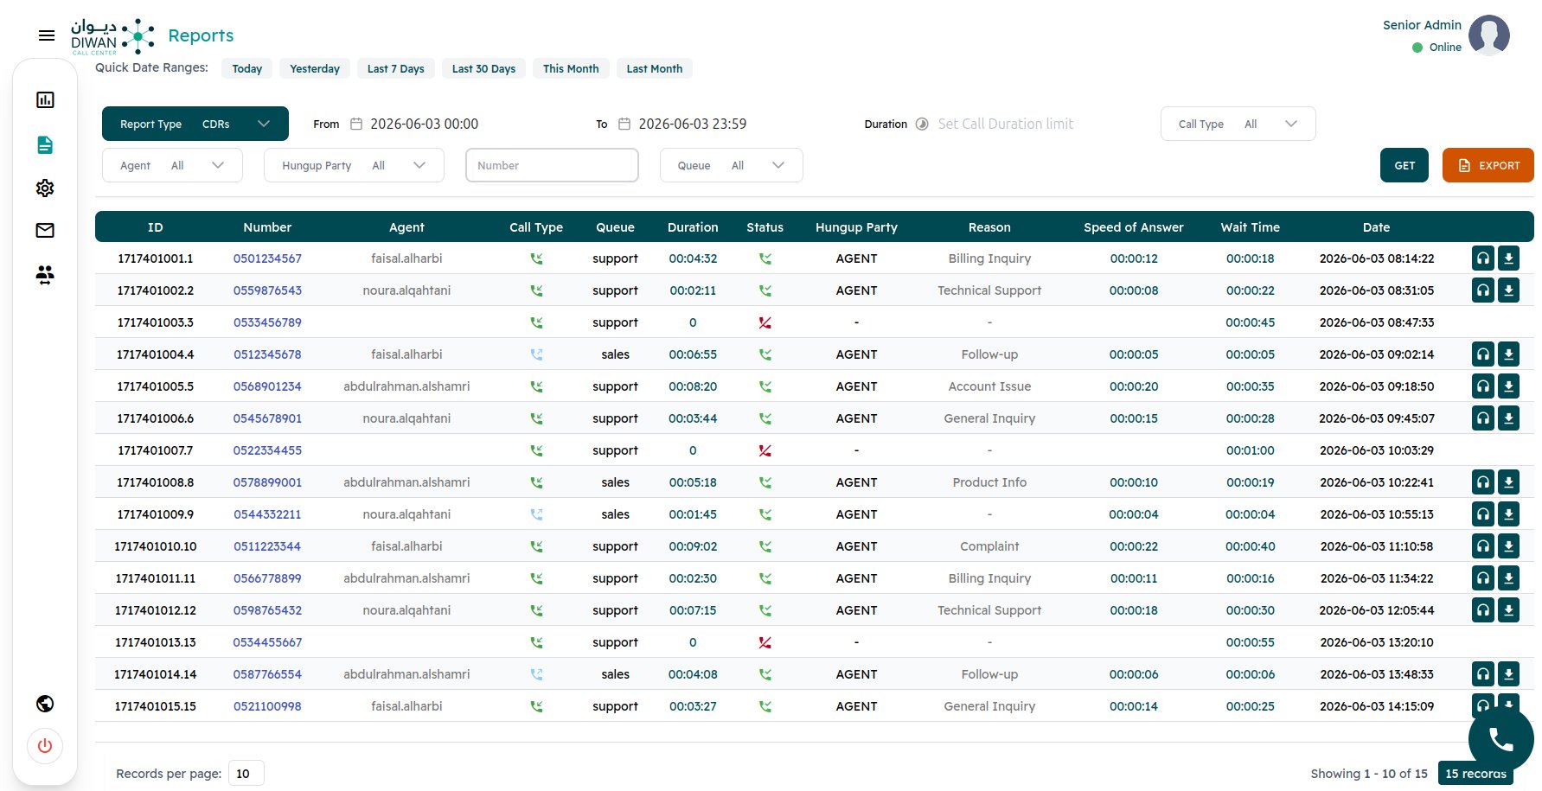Click the Speed of Answer column header

[x=1133, y=227]
